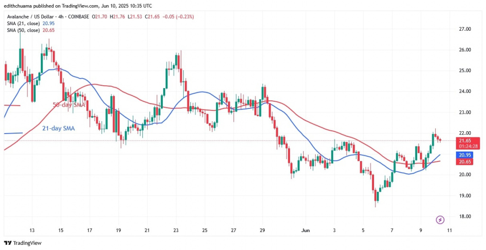
Task: Click the "13" date label on the time axis
Action: (x=32, y=230)
